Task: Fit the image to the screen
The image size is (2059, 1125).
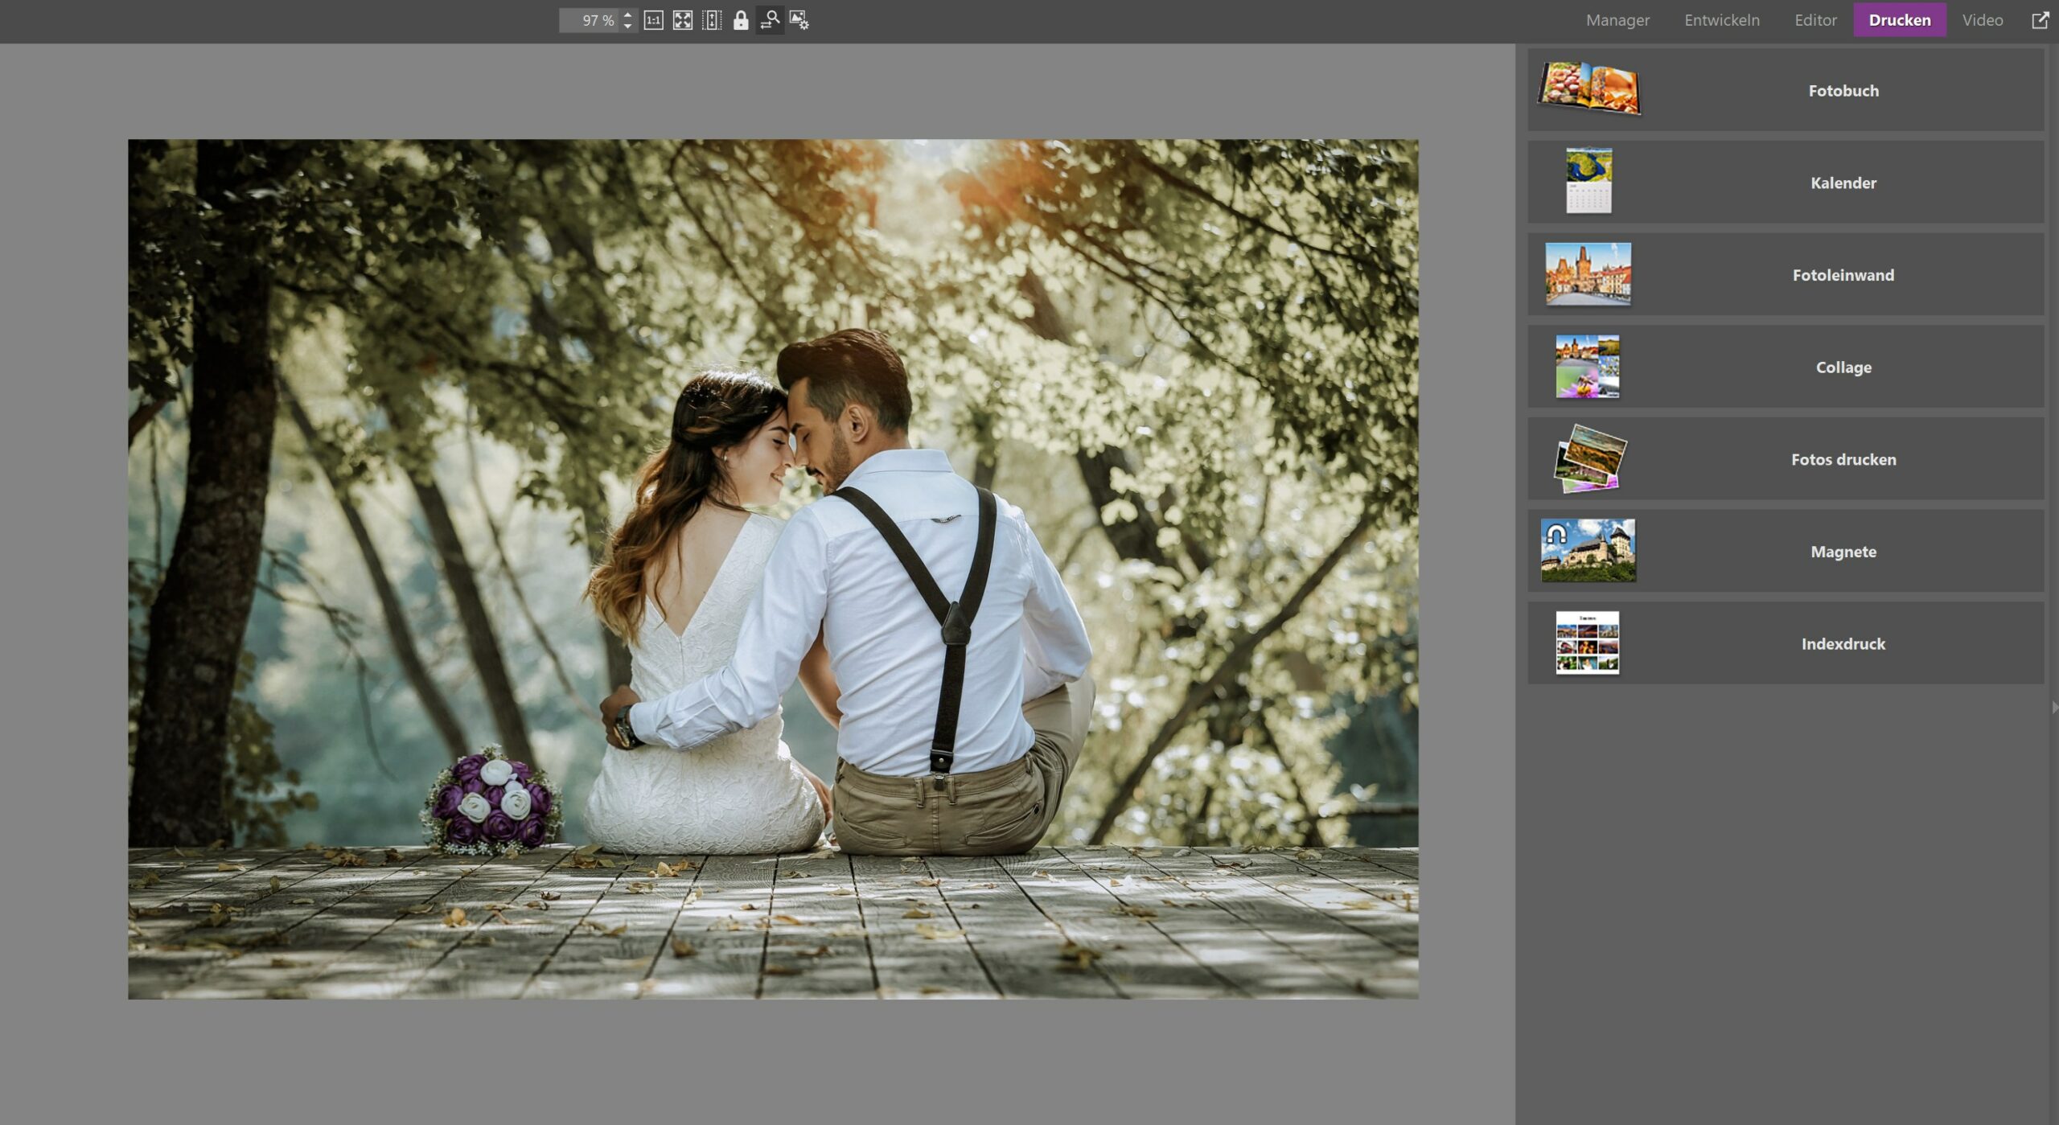Action: tap(682, 20)
